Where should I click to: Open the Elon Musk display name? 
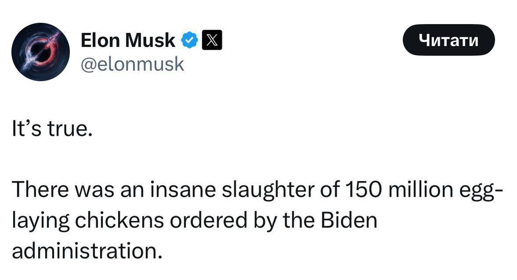(x=128, y=41)
